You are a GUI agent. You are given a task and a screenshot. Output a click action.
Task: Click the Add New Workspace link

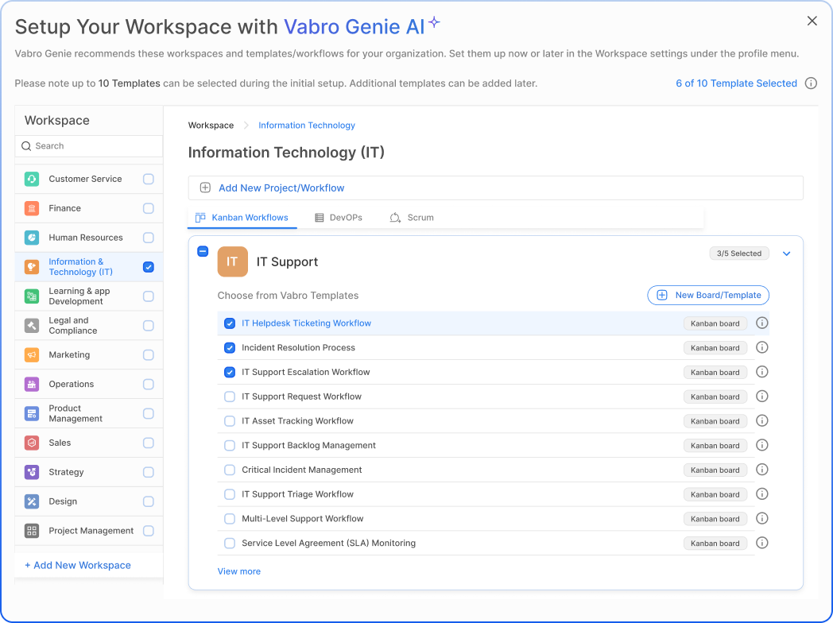coord(78,565)
